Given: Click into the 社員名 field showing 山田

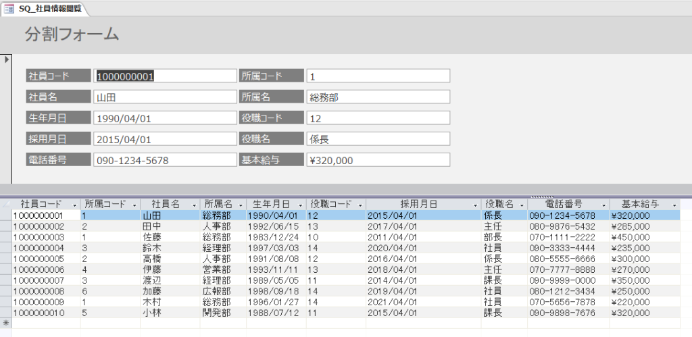Looking at the screenshot, I should (x=165, y=97).
